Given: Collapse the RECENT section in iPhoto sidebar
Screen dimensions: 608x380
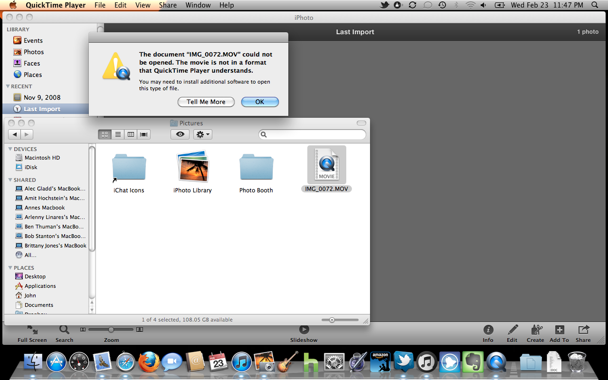Looking at the screenshot, I should [8, 86].
